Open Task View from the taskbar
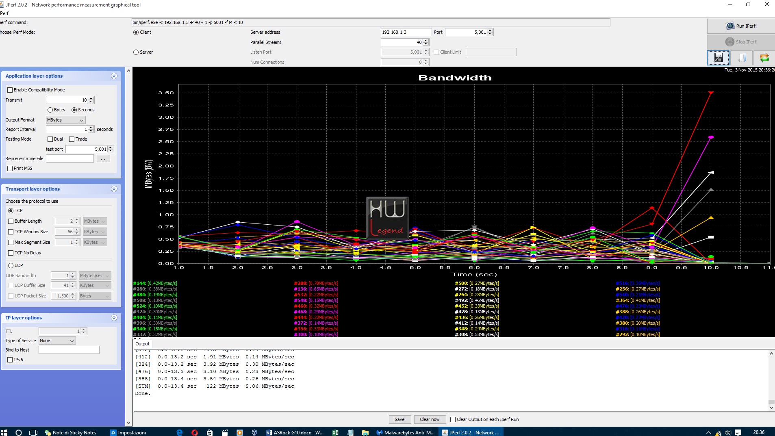The height and width of the screenshot is (436, 775). coord(33,432)
